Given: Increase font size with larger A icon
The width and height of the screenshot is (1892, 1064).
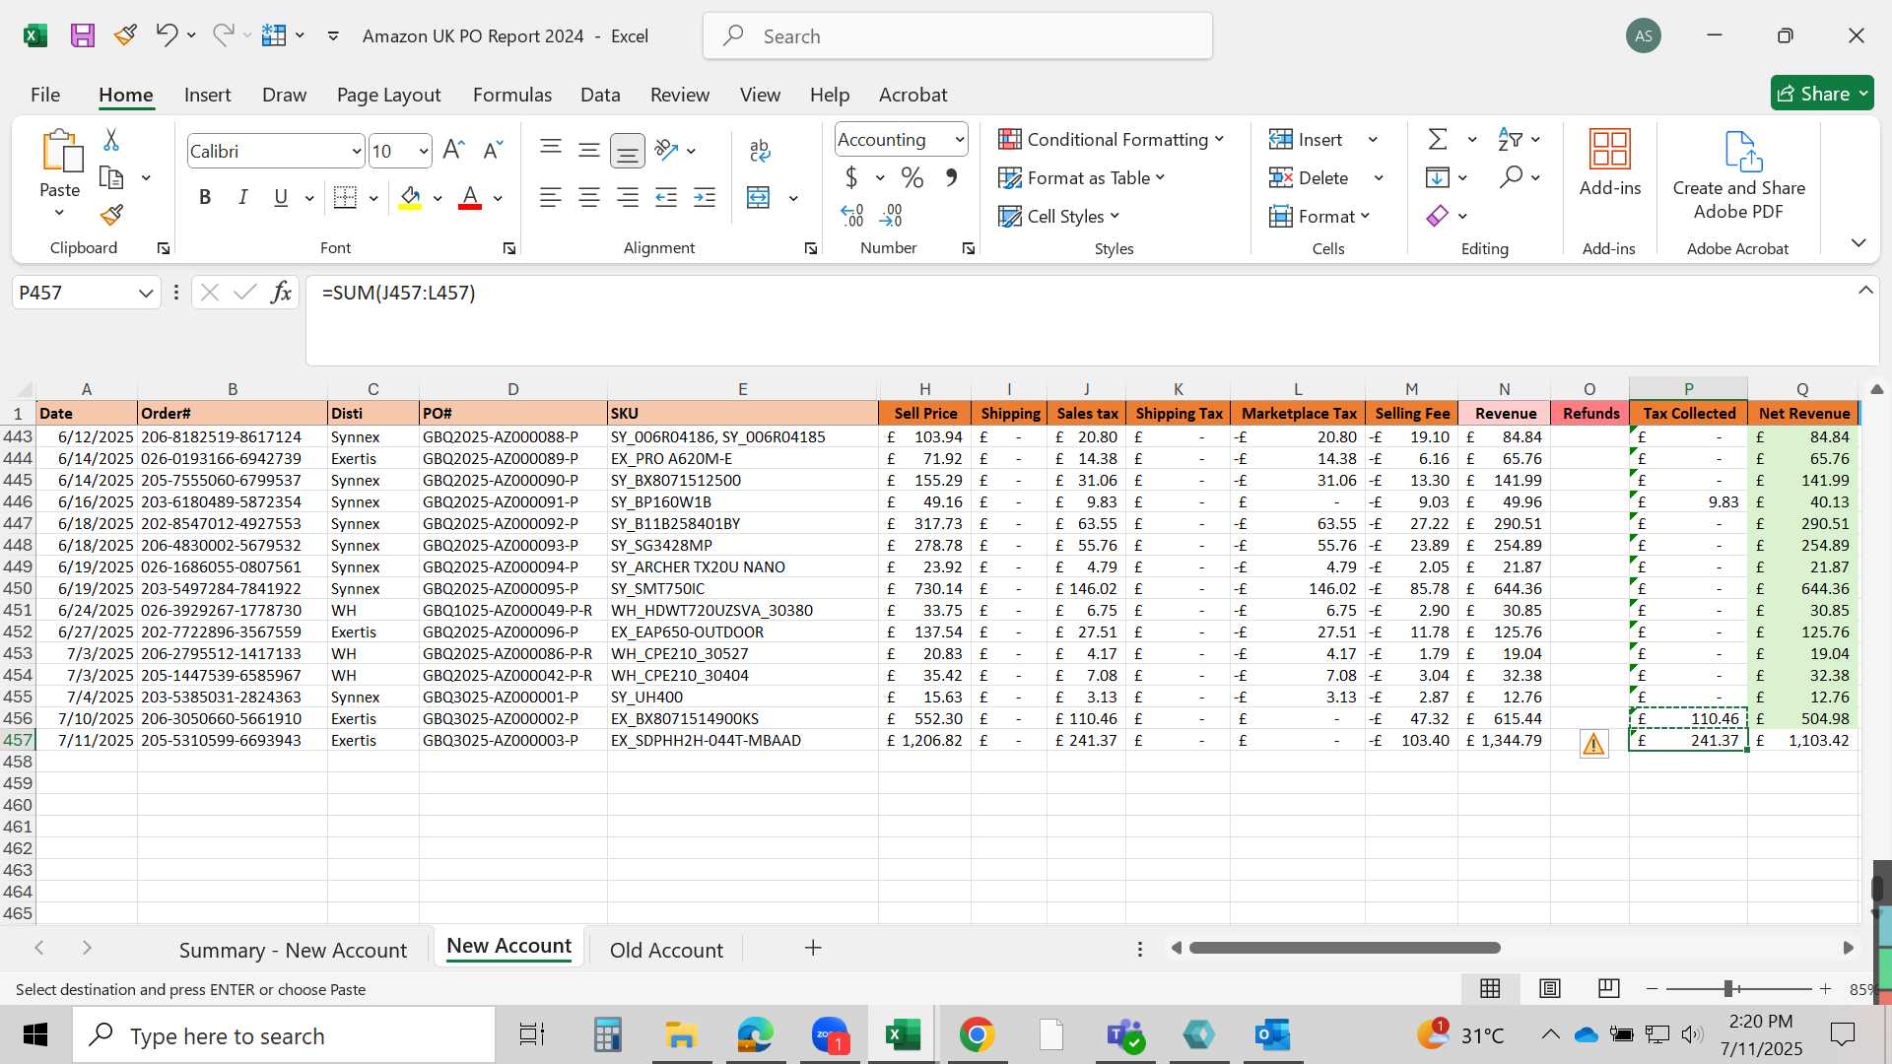Looking at the screenshot, I should (453, 150).
